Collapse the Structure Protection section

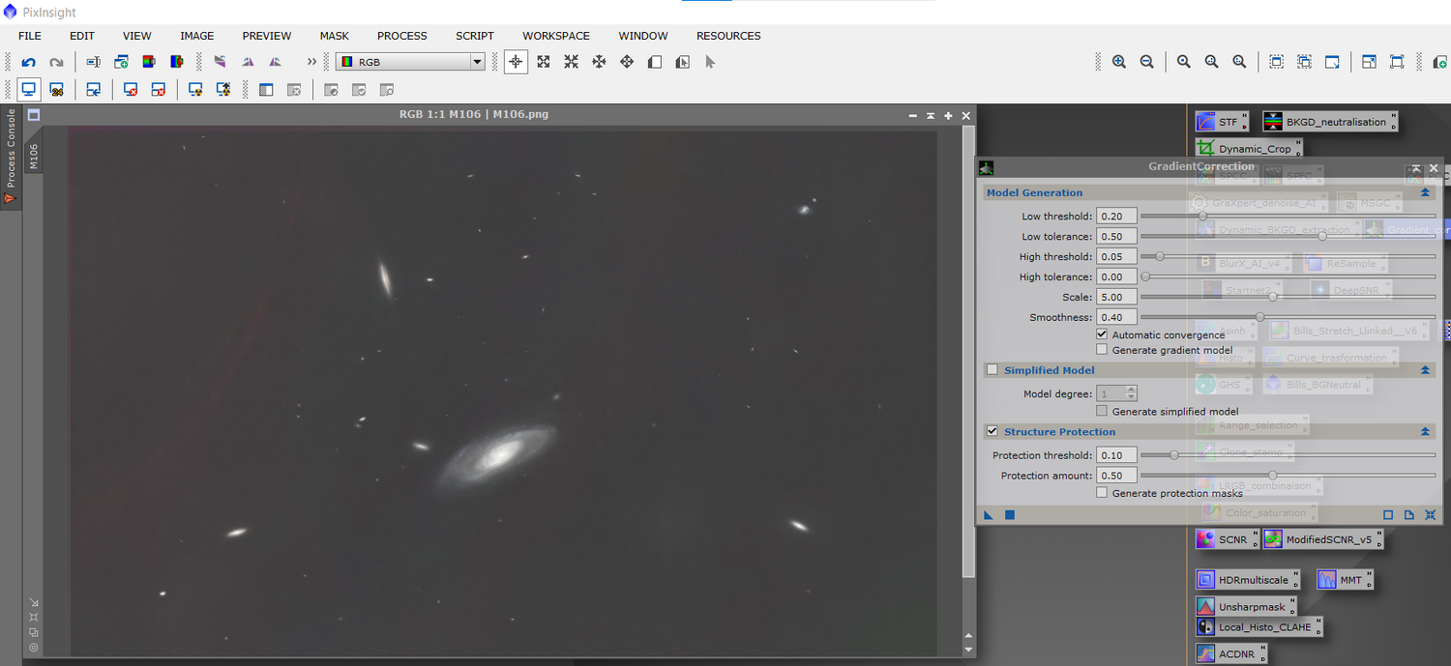pos(1425,432)
